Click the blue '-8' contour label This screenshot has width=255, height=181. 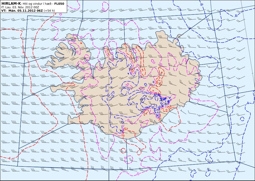[x=165, y=104]
